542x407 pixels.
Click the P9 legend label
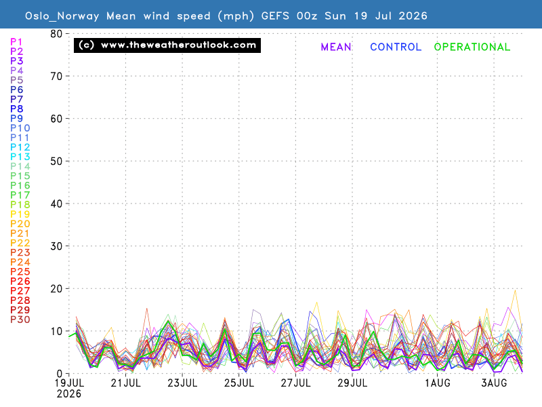(x=16, y=118)
